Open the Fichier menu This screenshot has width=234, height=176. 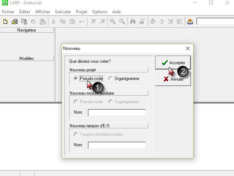(x=8, y=12)
